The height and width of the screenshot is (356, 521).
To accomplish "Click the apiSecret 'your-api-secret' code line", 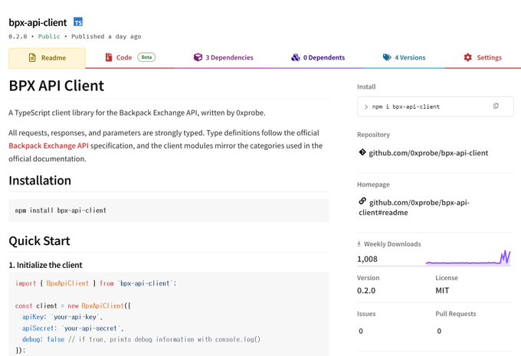I will (x=73, y=328).
